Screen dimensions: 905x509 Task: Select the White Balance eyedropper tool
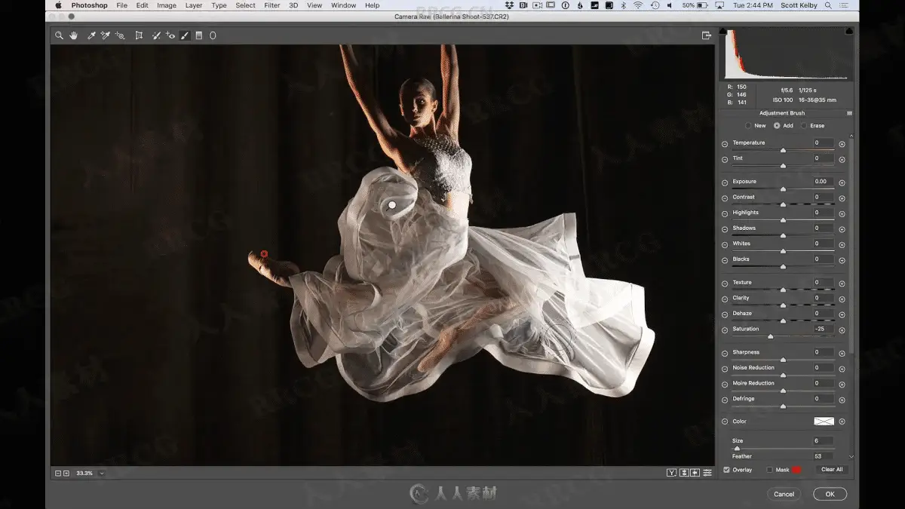click(x=91, y=35)
